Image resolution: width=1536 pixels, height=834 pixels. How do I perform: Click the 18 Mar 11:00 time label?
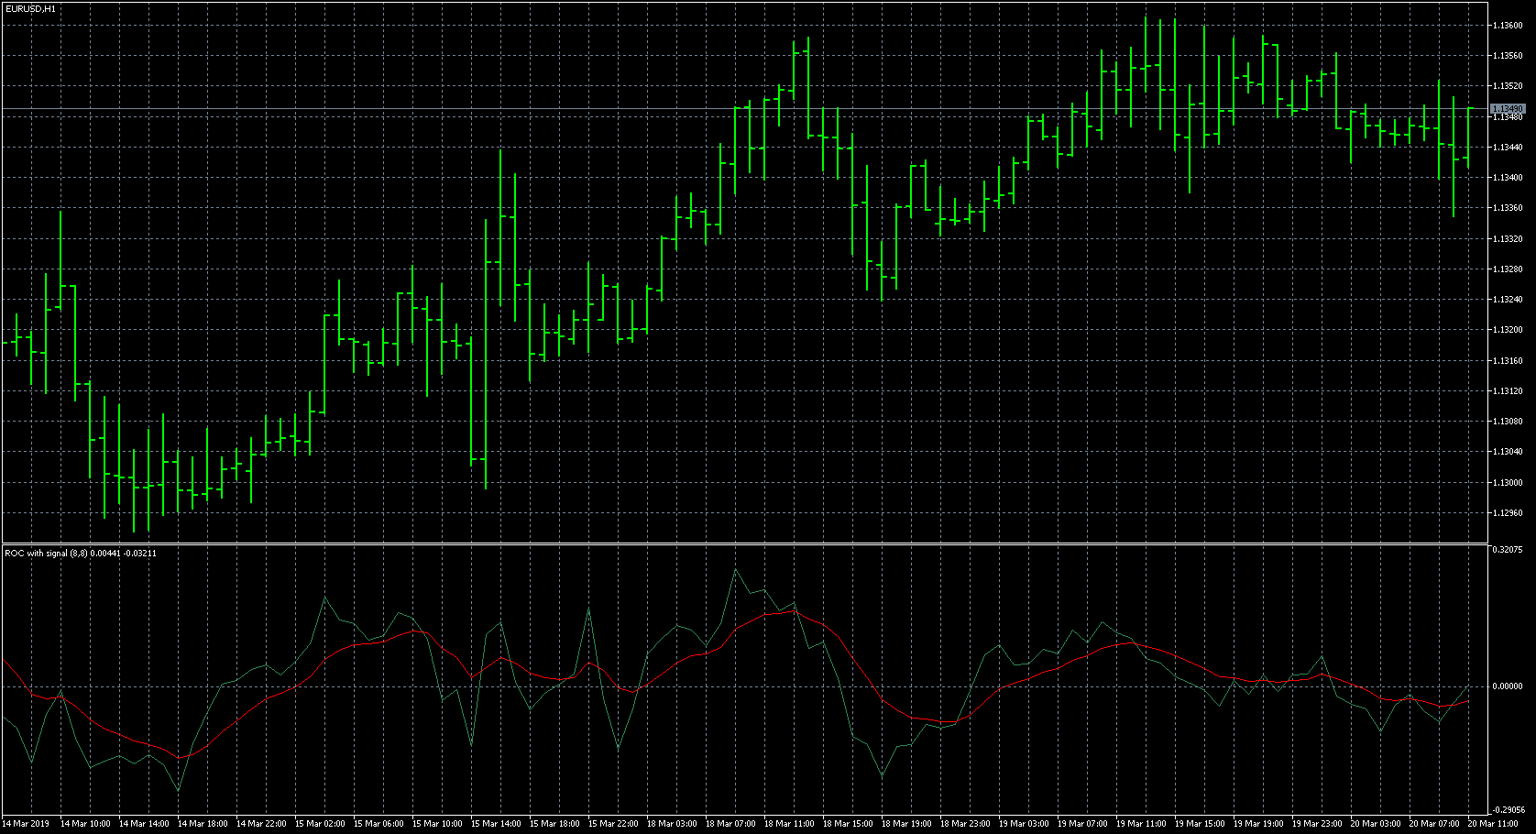point(789,824)
